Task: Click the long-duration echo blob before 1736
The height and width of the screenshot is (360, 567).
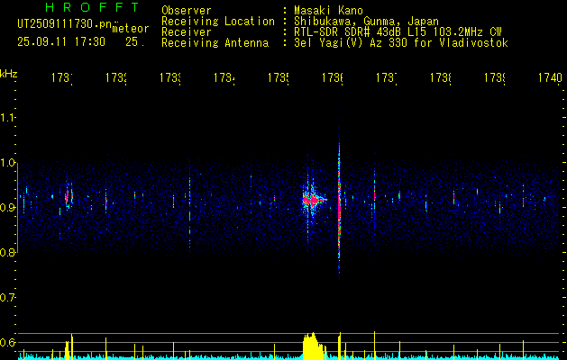Action: pyautogui.click(x=313, y=199)
